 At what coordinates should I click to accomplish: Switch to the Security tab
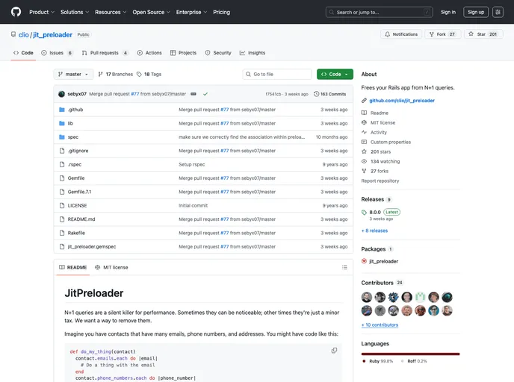pyautogui.click(x=218, y=53)
